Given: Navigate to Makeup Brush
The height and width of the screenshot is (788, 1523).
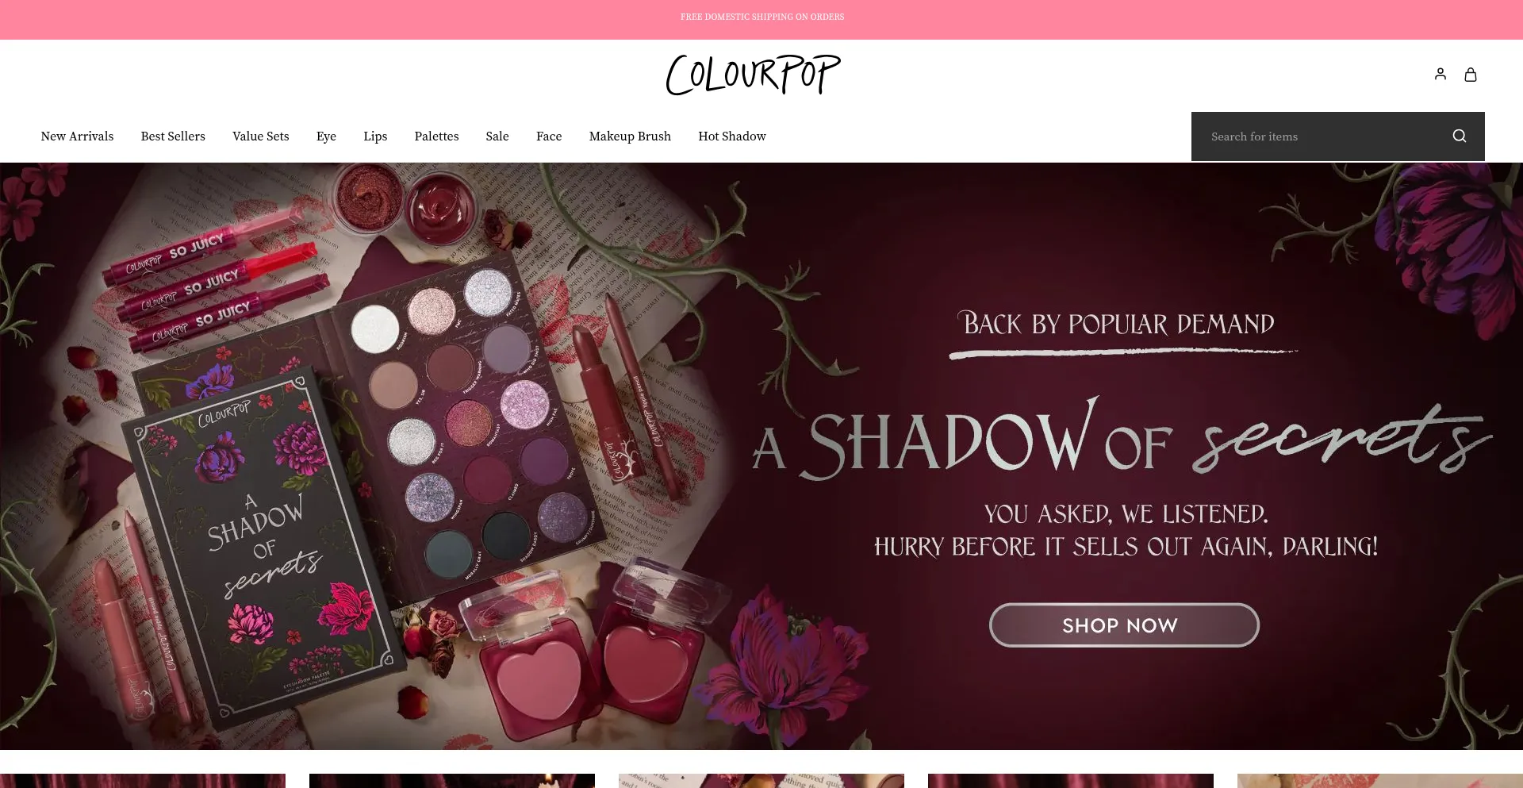Looking at the screenshot, I should (630, 136).
